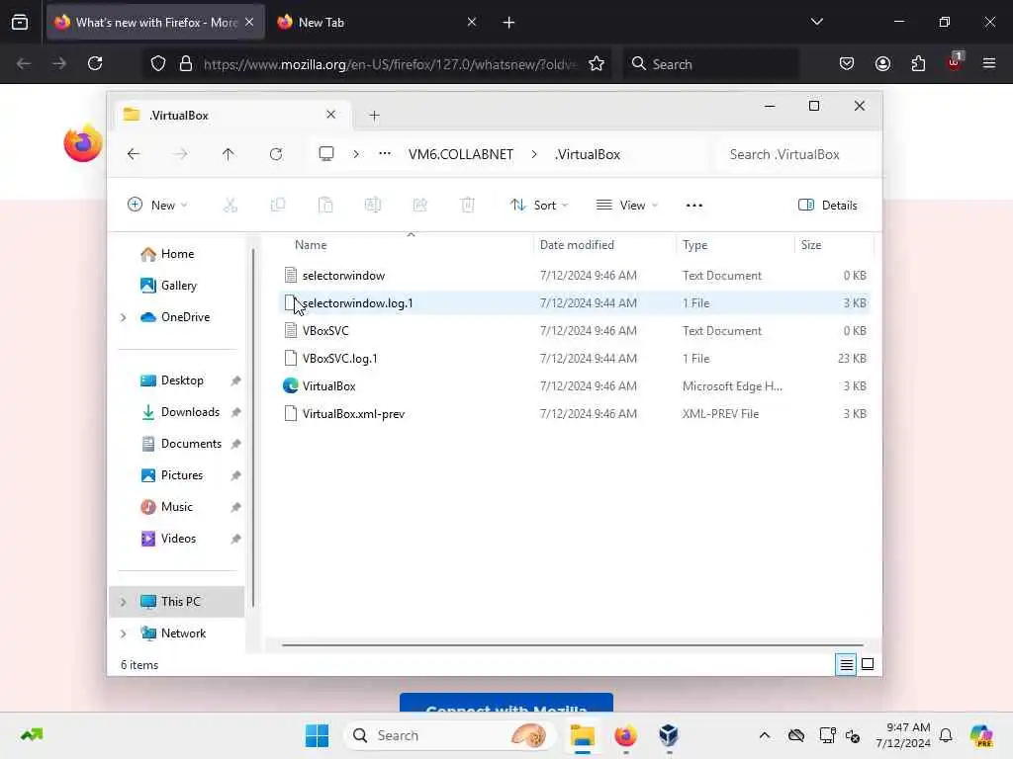Open the View dropdown menu
The height and width of the screenshot is (759, 1013).
point(626,206)
